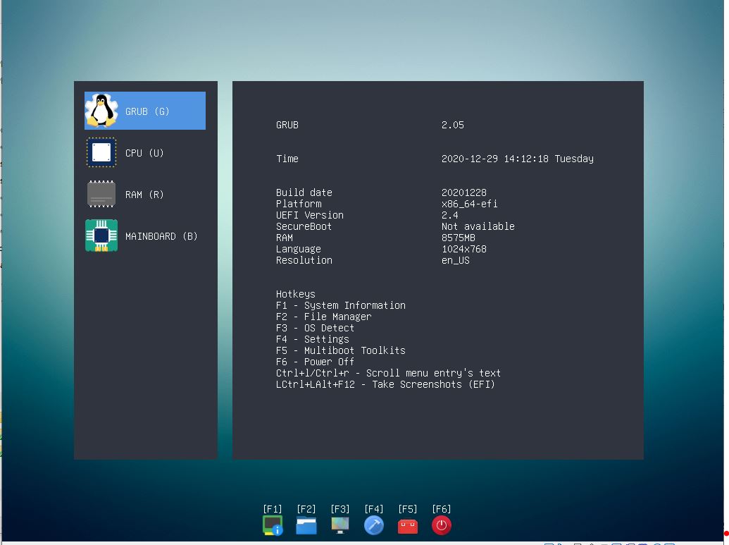
Task: Click the RAM memory stick icon
Action: click(101, 194)
